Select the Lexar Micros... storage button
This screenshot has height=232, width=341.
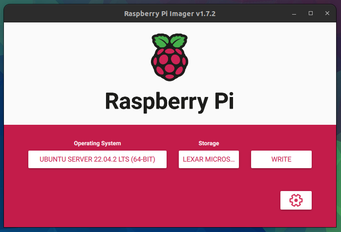tap(209, 159)
